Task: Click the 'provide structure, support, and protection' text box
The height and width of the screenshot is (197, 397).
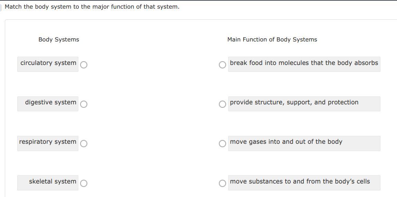Action: [294, 103]
